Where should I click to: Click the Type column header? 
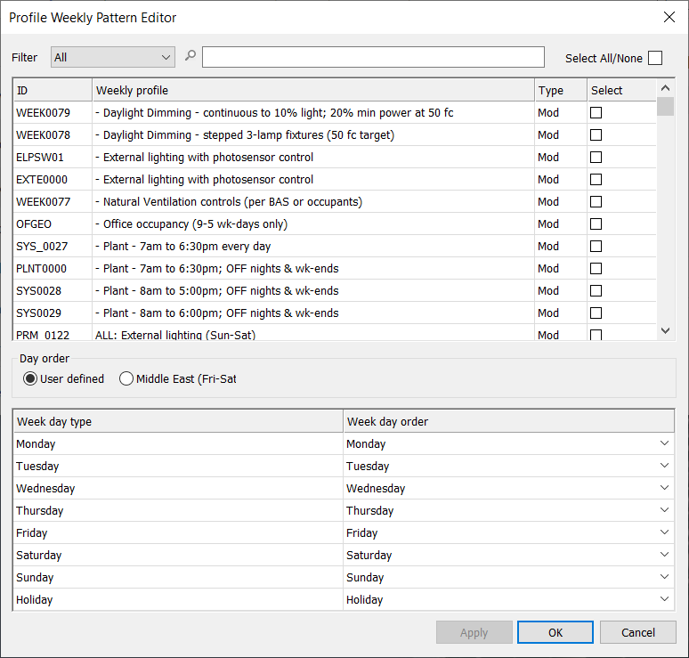point(561,90)
